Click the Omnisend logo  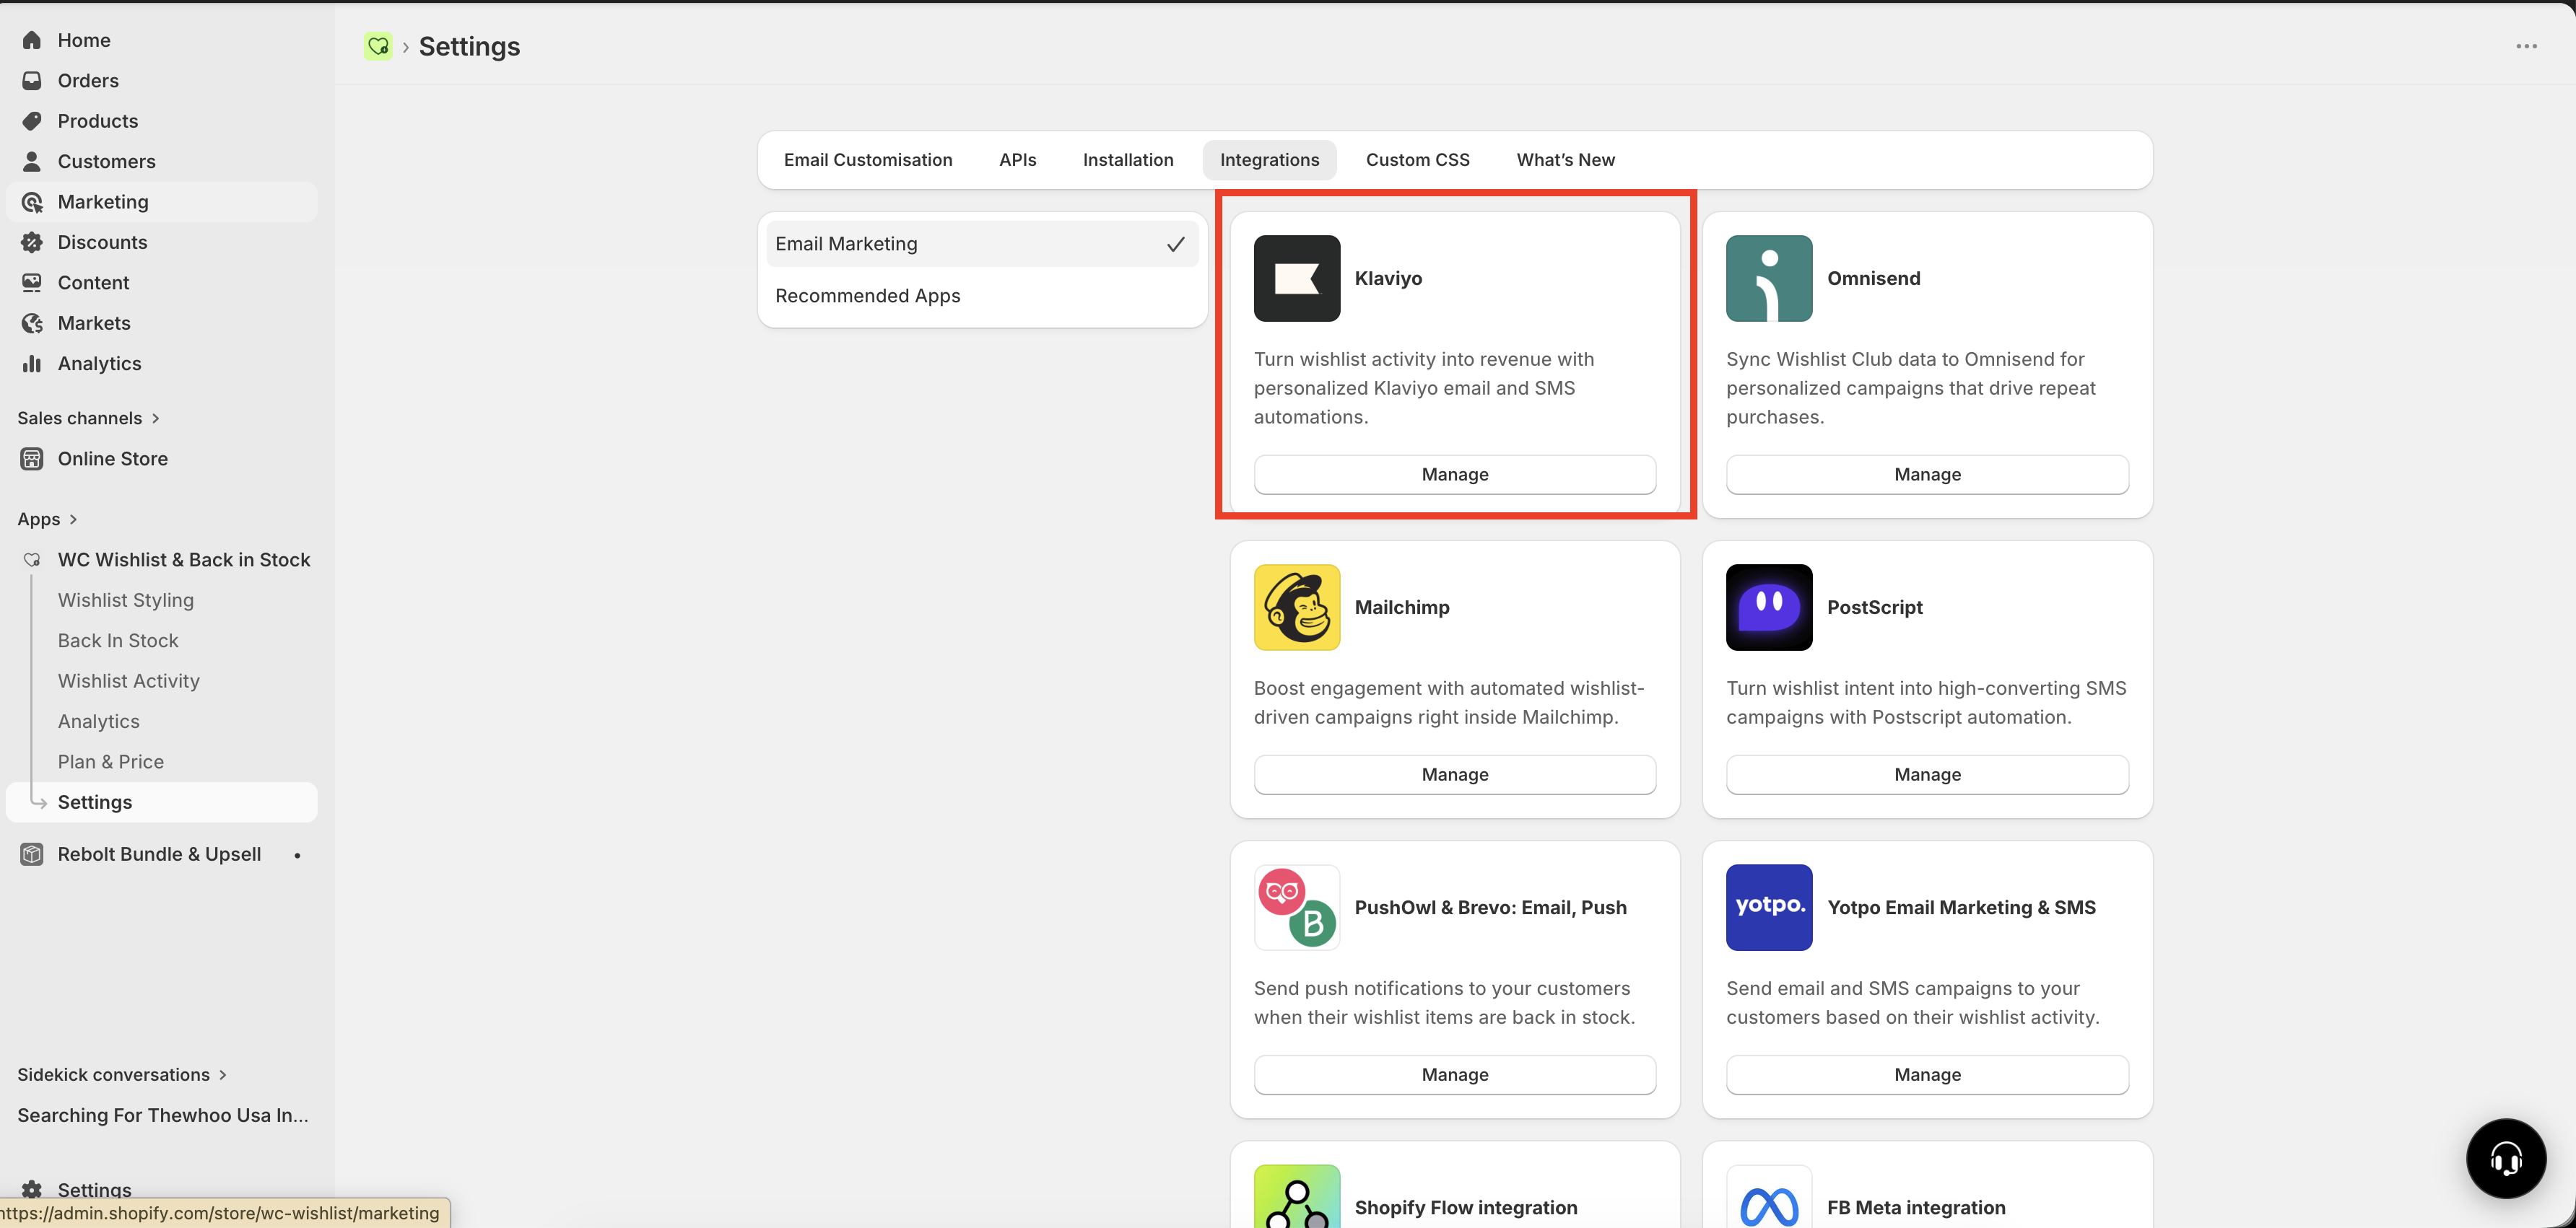(x=1769, y=278)
